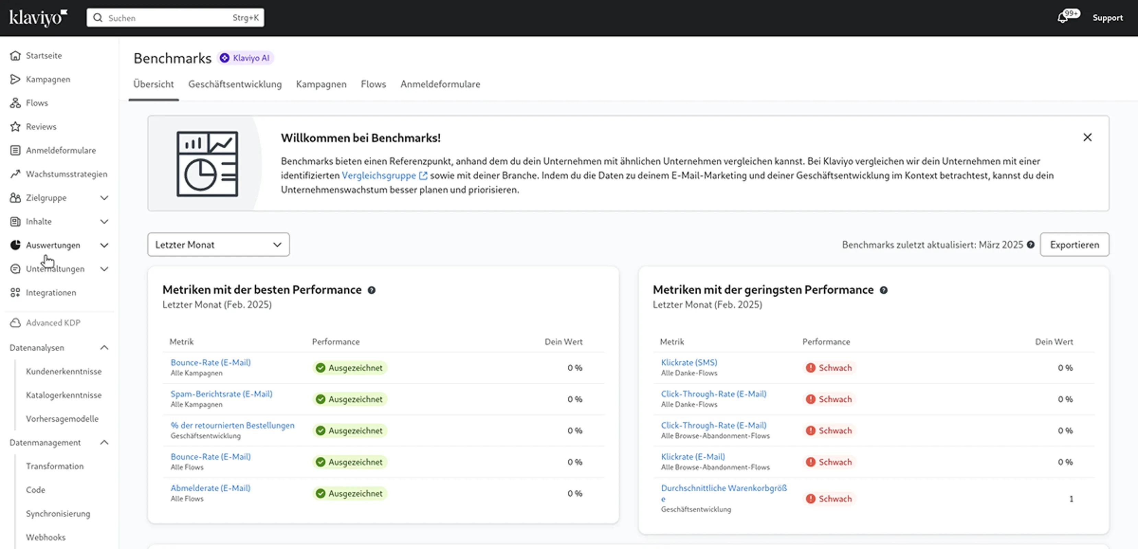Open the Letzter Monat period dropdown
This screenshot has width=1138, height=549.
(218, 245)
